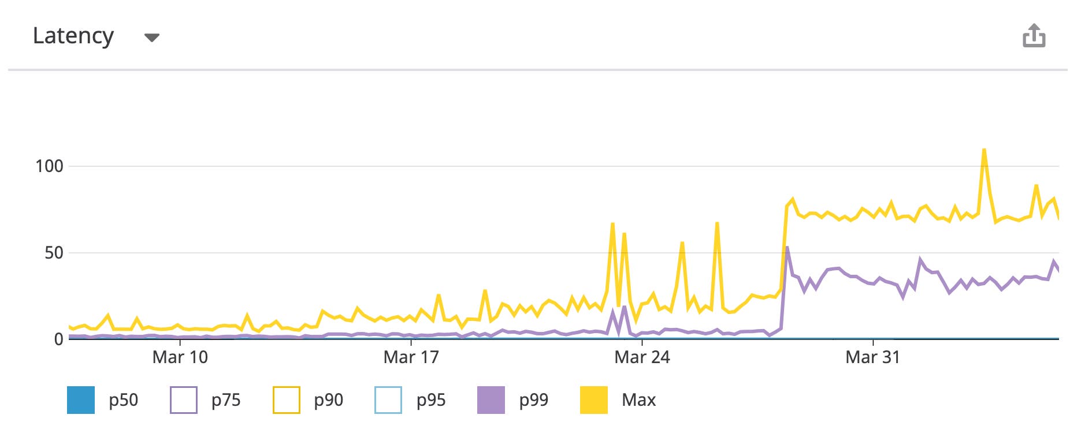
Task: Click the yellow-outlined p90 legend square
Action: click(x=286, y=399)
